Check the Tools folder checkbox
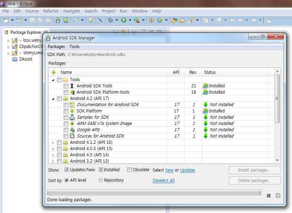This screenshot has height=213, width=292. 59,80
